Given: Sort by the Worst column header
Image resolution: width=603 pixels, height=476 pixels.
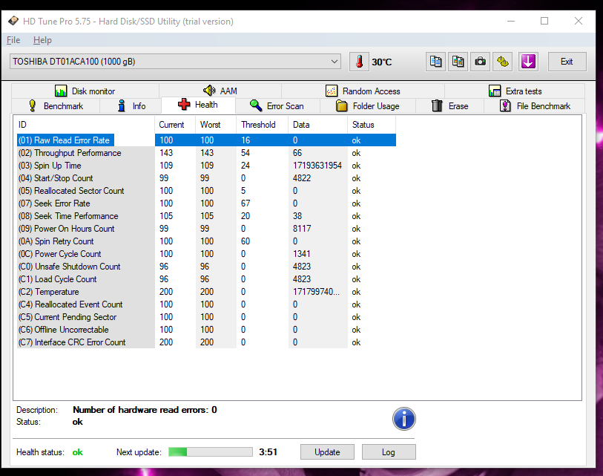Looking at the screenshot, I should (x=216, y=125).
